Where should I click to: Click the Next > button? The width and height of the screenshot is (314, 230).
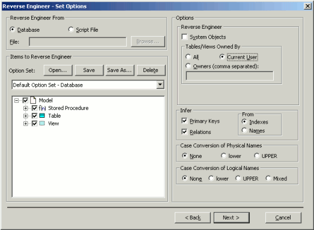[232, 217]
